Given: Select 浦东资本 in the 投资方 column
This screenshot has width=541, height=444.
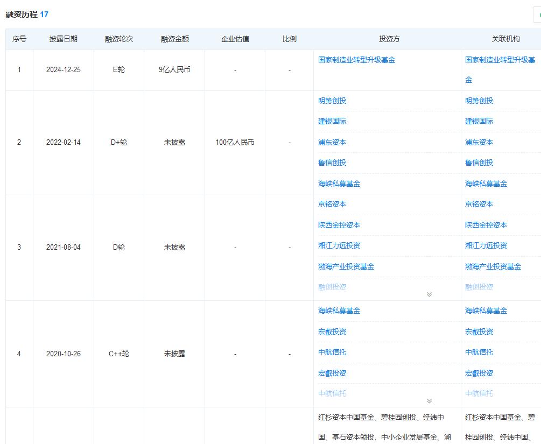Looking at the screenshot, I should 332,142.
